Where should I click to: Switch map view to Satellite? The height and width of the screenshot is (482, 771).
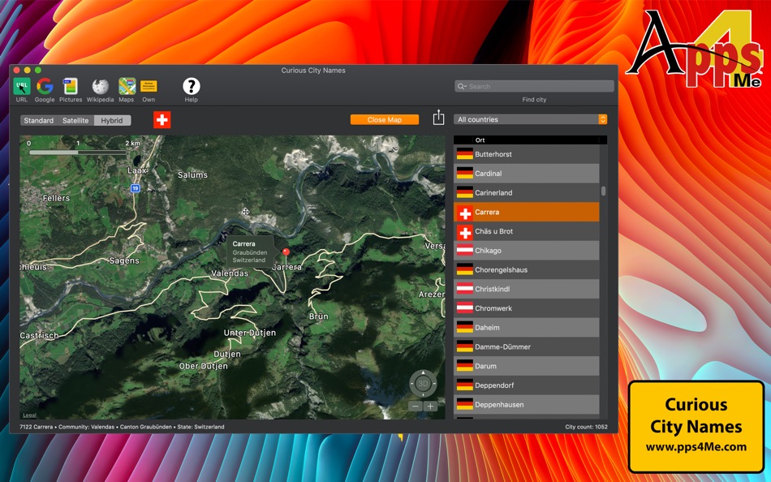pos(75,119)
